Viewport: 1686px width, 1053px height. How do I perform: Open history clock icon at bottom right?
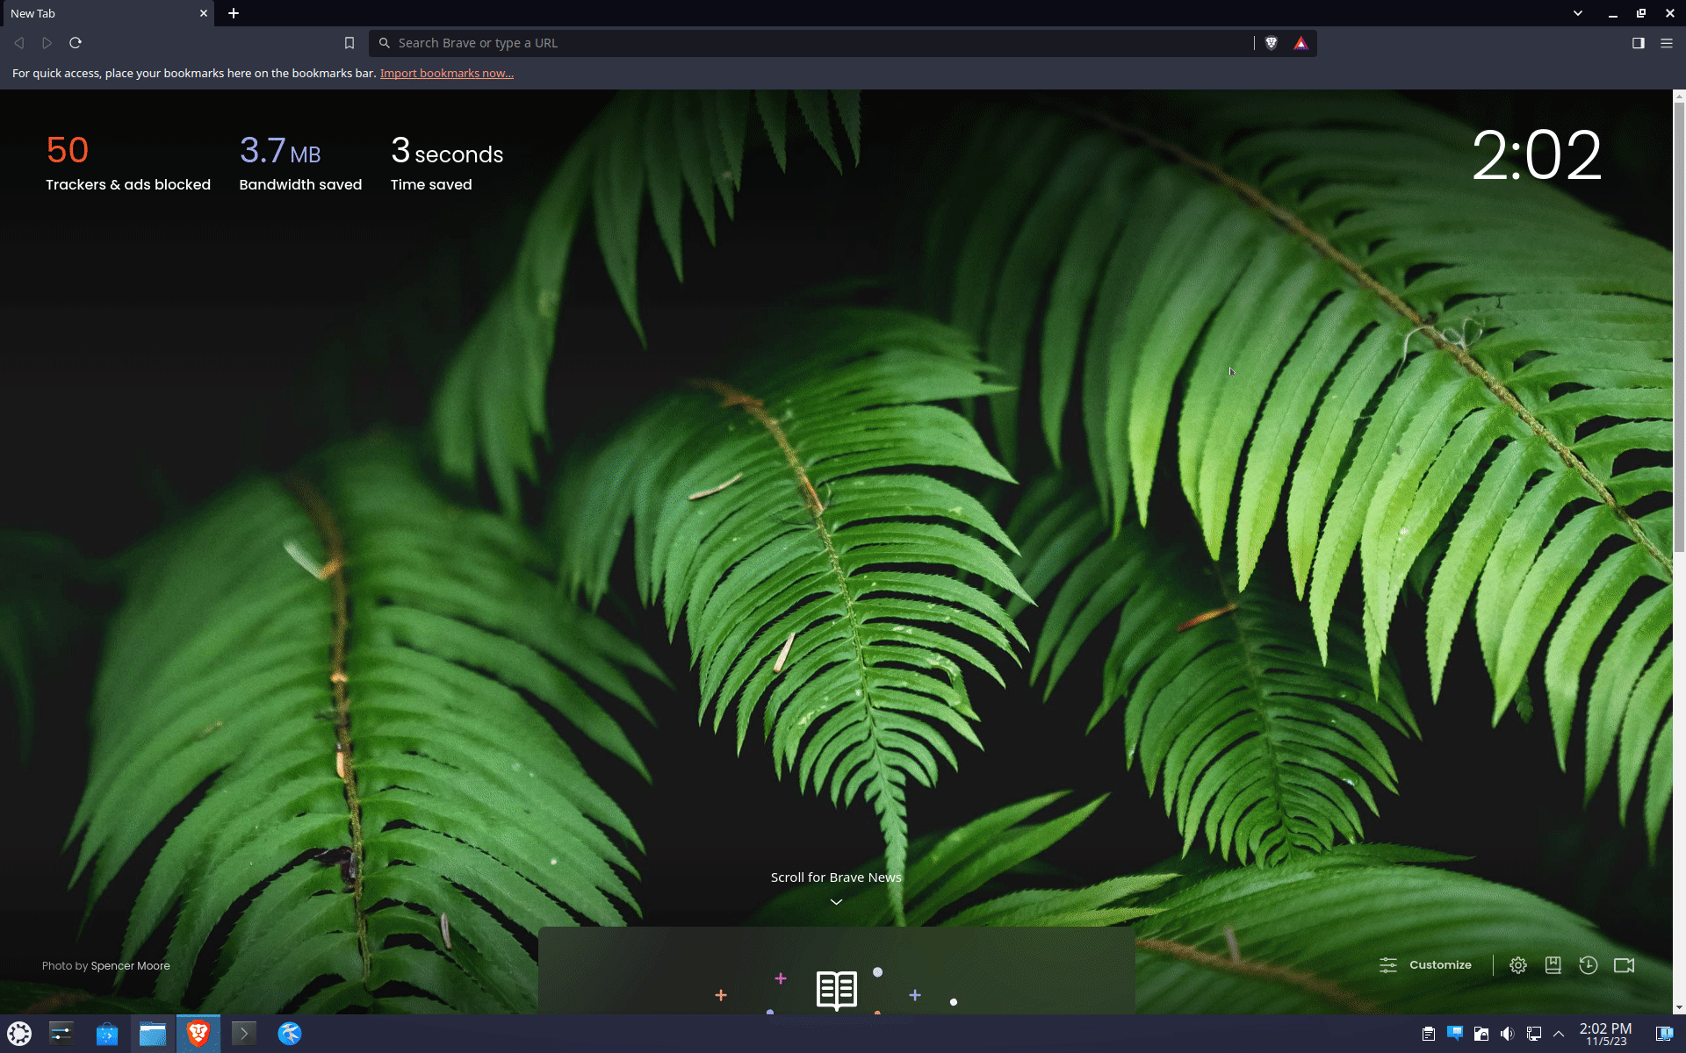(1588, 965)
